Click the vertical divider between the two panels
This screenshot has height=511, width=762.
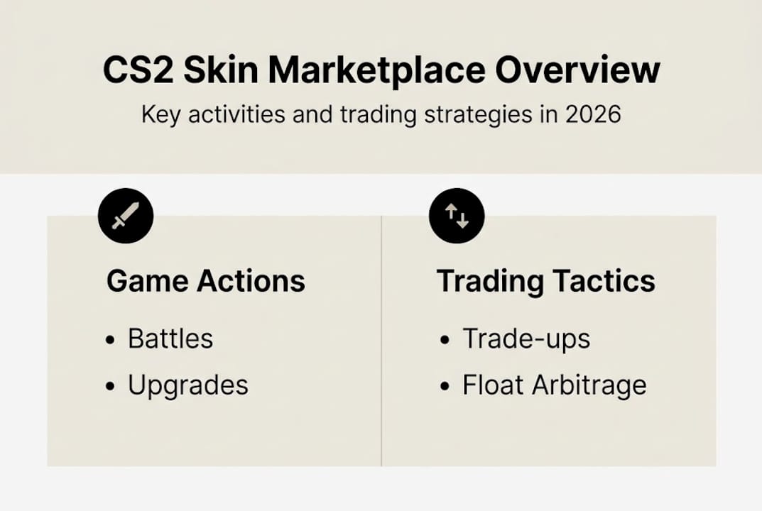[381, 341]
